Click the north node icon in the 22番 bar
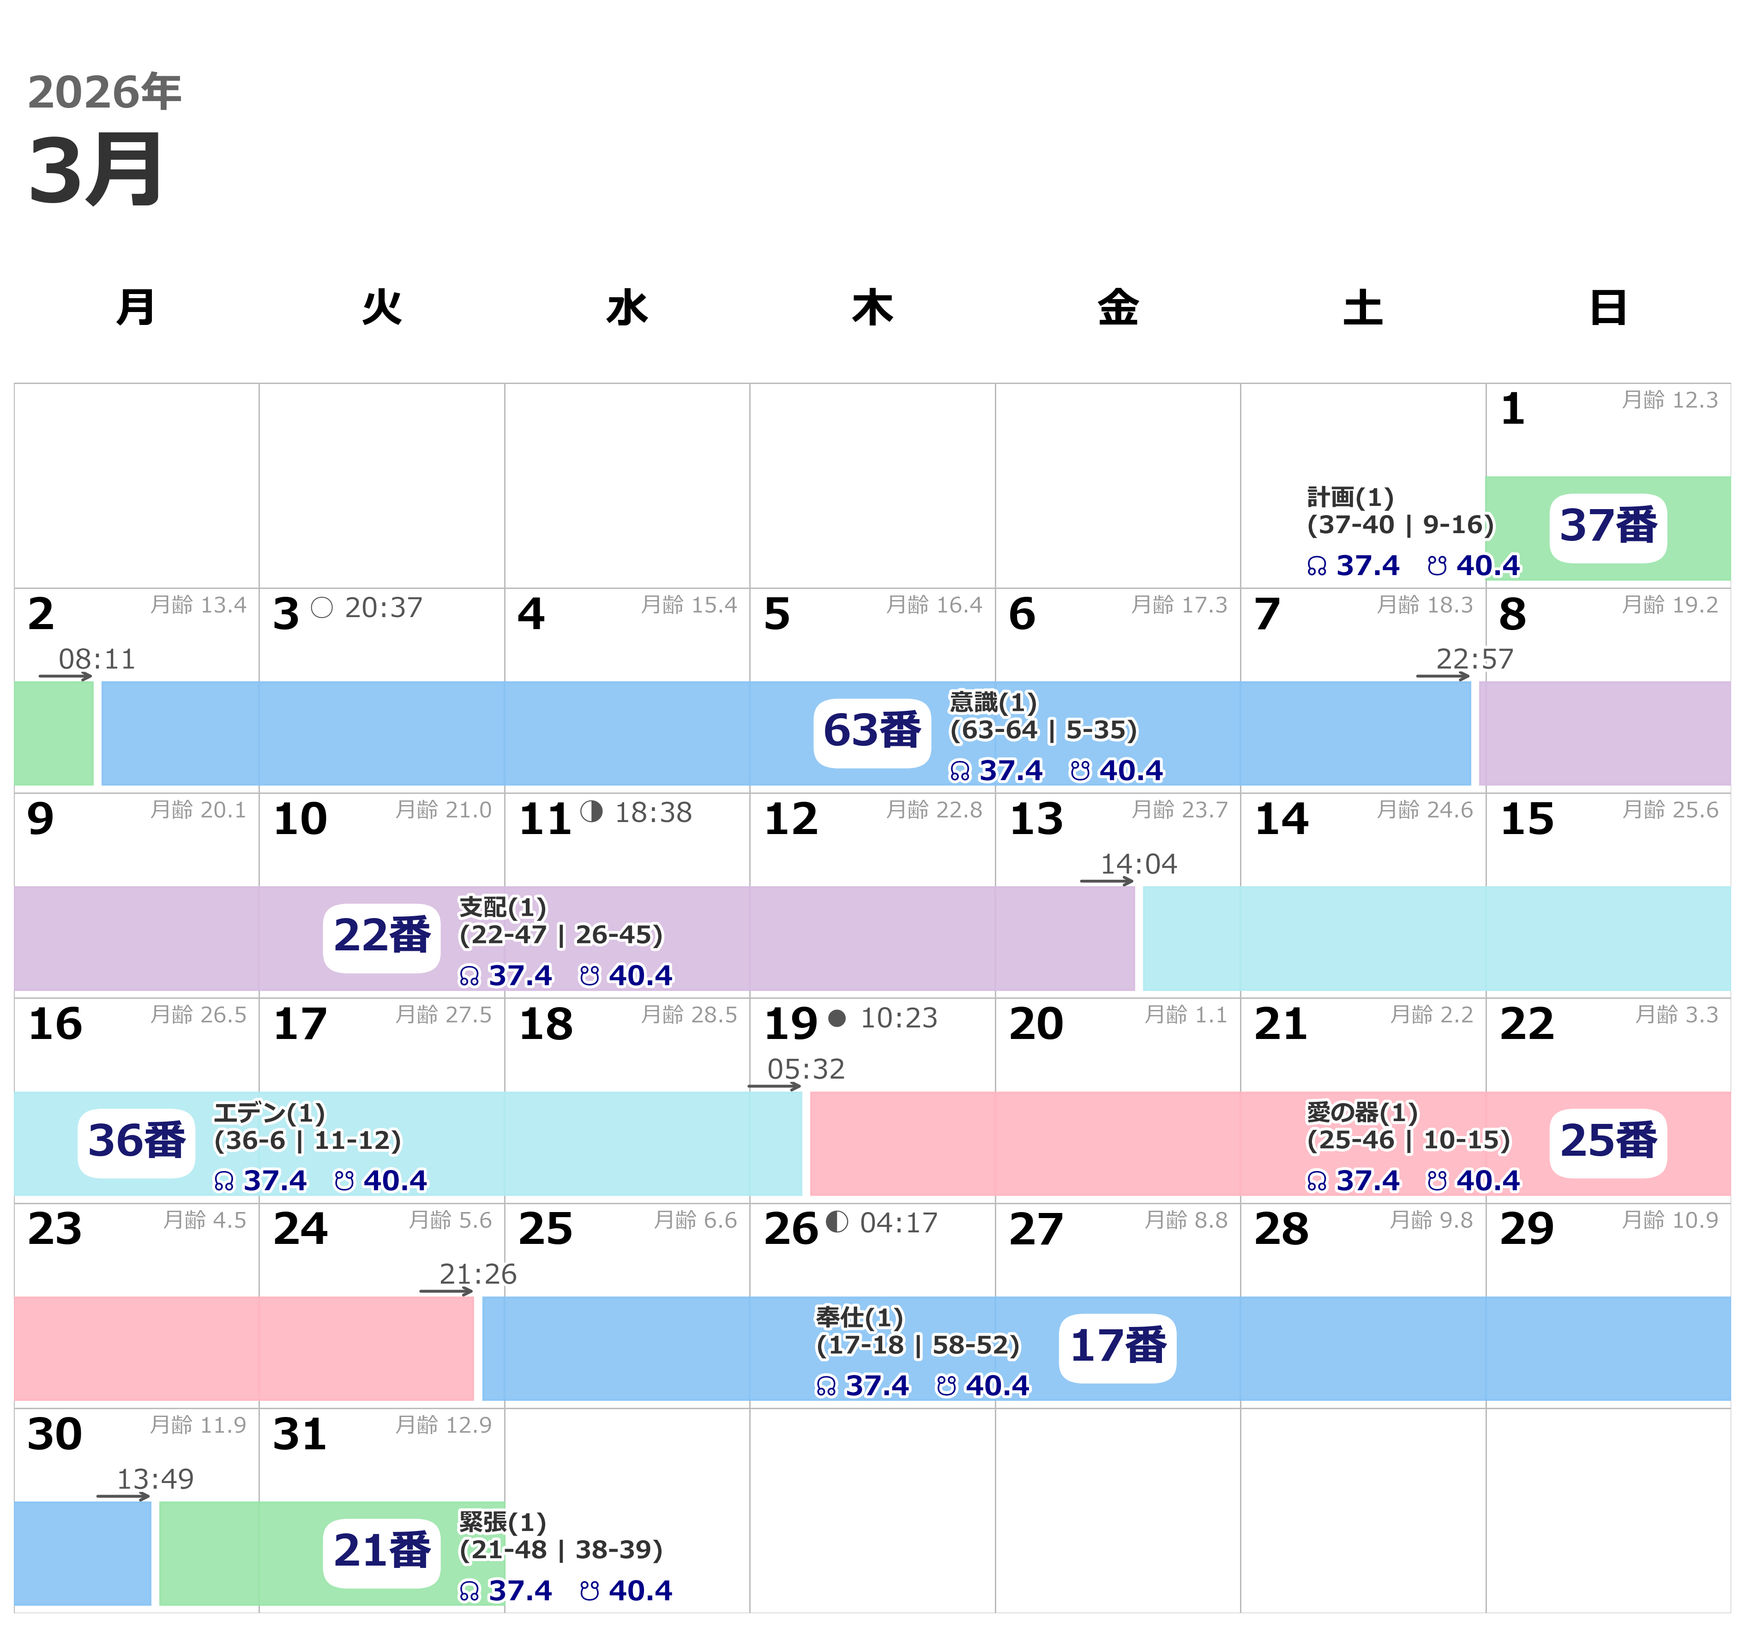 469,977
